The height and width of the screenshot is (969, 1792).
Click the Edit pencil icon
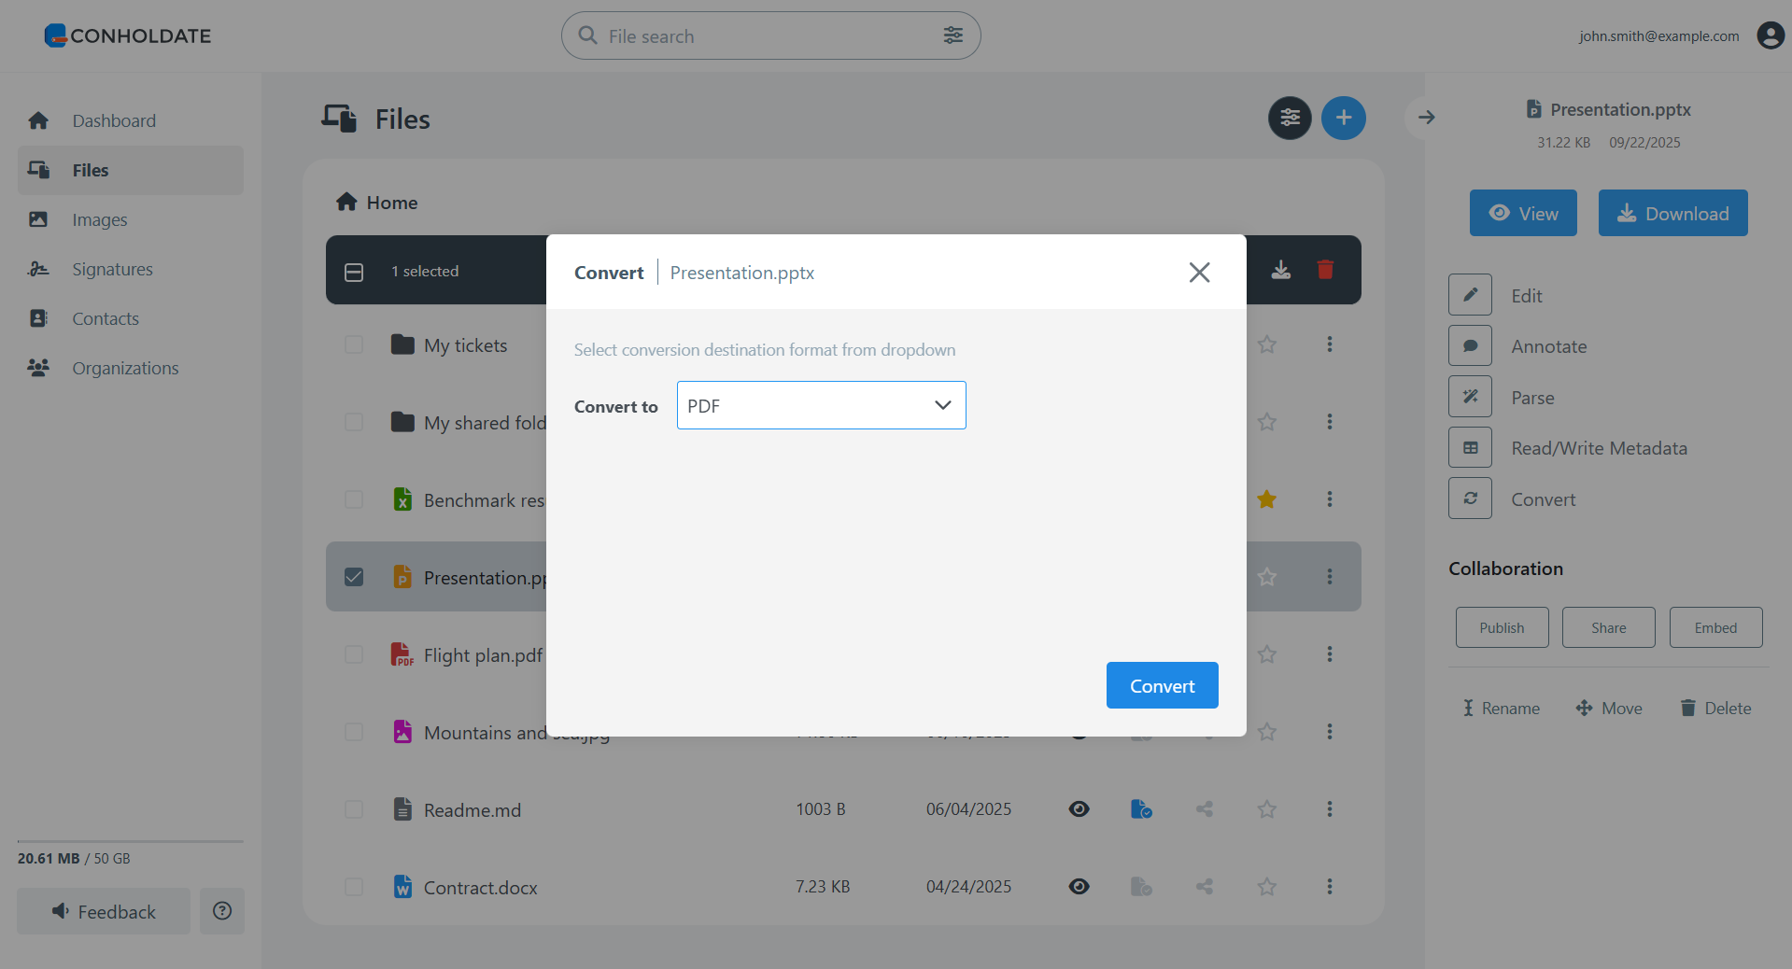(x=1470, y=295)
